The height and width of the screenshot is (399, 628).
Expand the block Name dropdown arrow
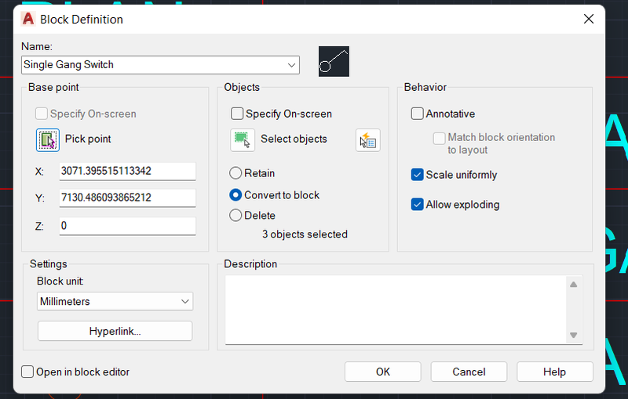291,65
